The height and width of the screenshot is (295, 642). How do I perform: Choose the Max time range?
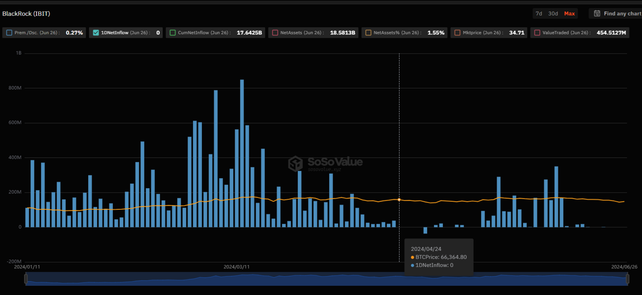569,13
